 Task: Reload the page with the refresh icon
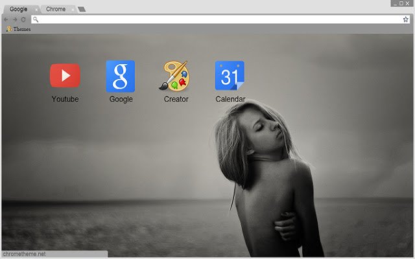(23, 19)
